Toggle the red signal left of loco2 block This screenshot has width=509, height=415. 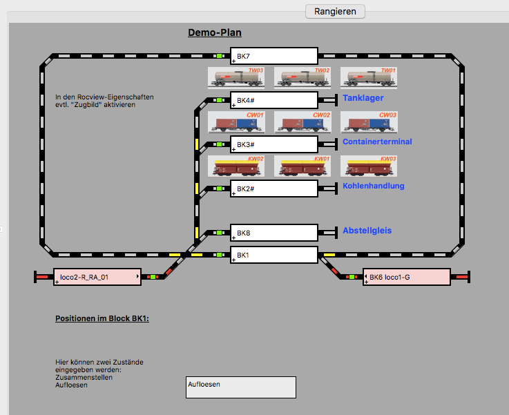(x=42, y=277)
